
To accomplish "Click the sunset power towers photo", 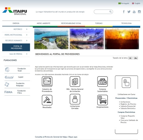I will (122, 39).
